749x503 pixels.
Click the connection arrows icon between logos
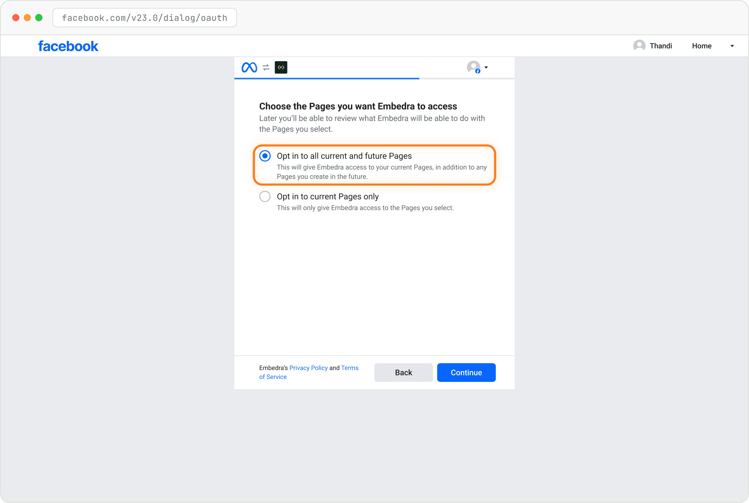tap(266, 67)
